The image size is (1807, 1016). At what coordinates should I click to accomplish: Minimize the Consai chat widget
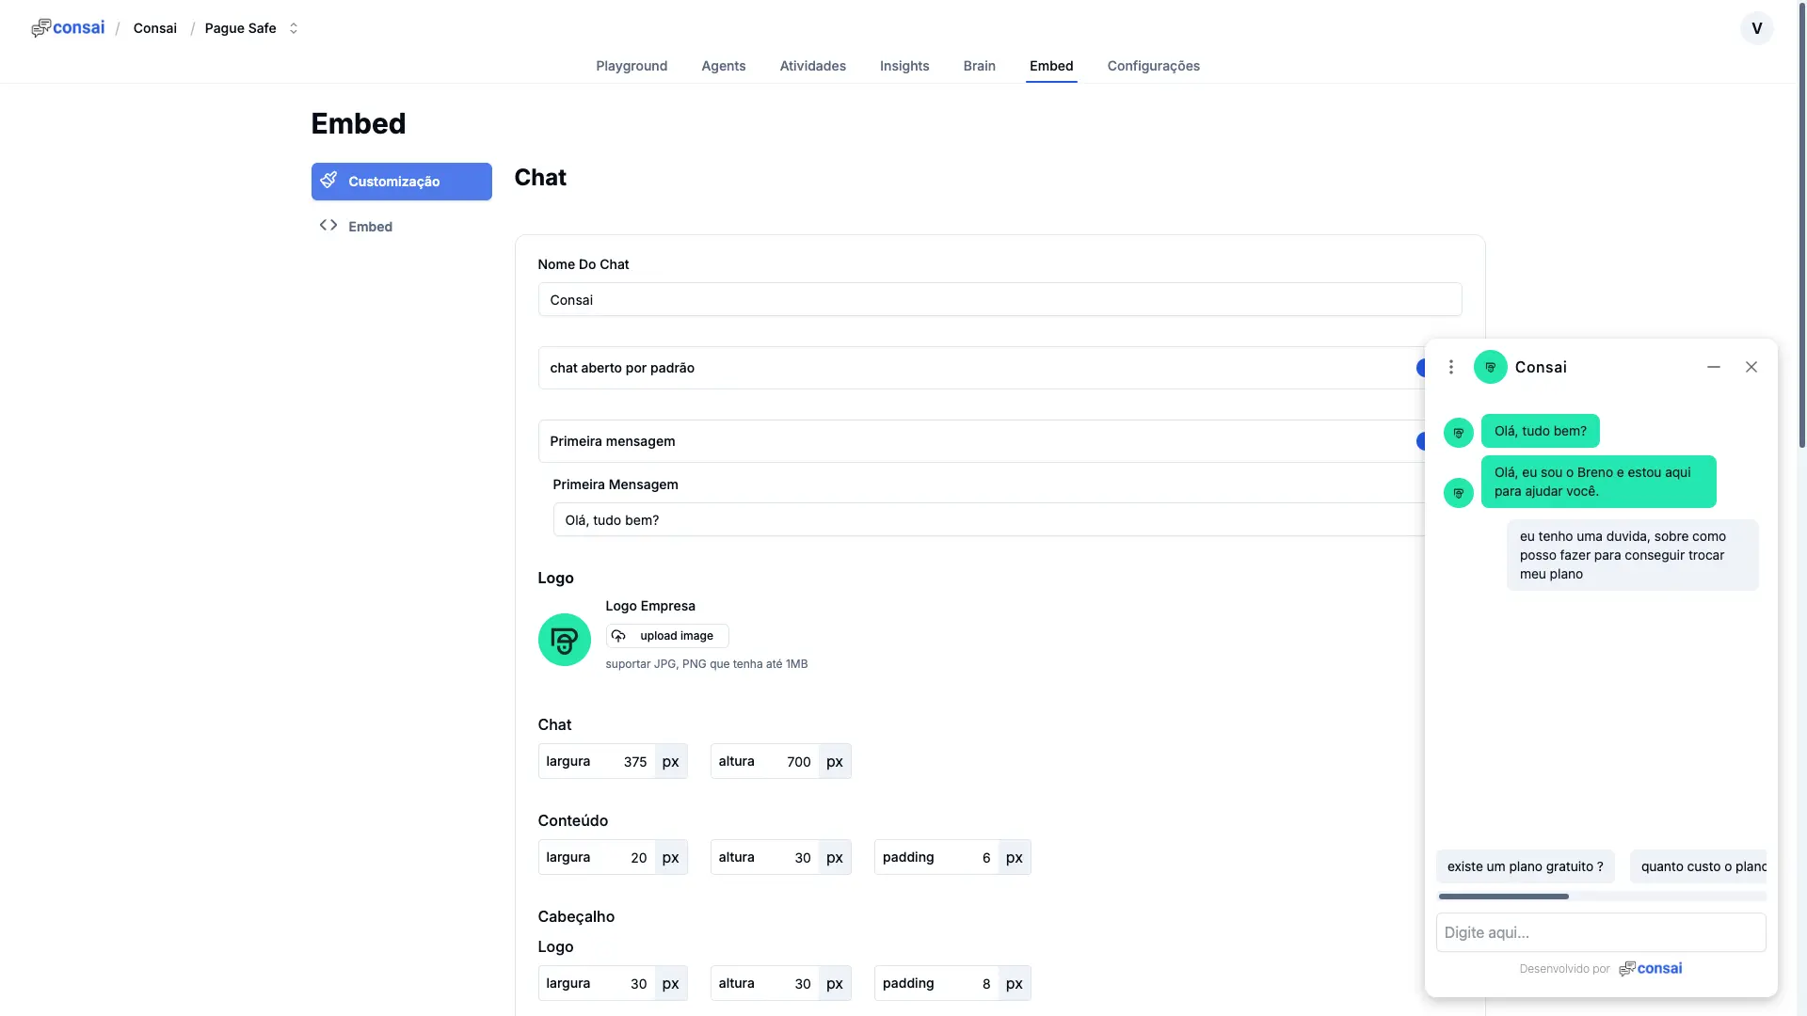[x=1714, y=367]
